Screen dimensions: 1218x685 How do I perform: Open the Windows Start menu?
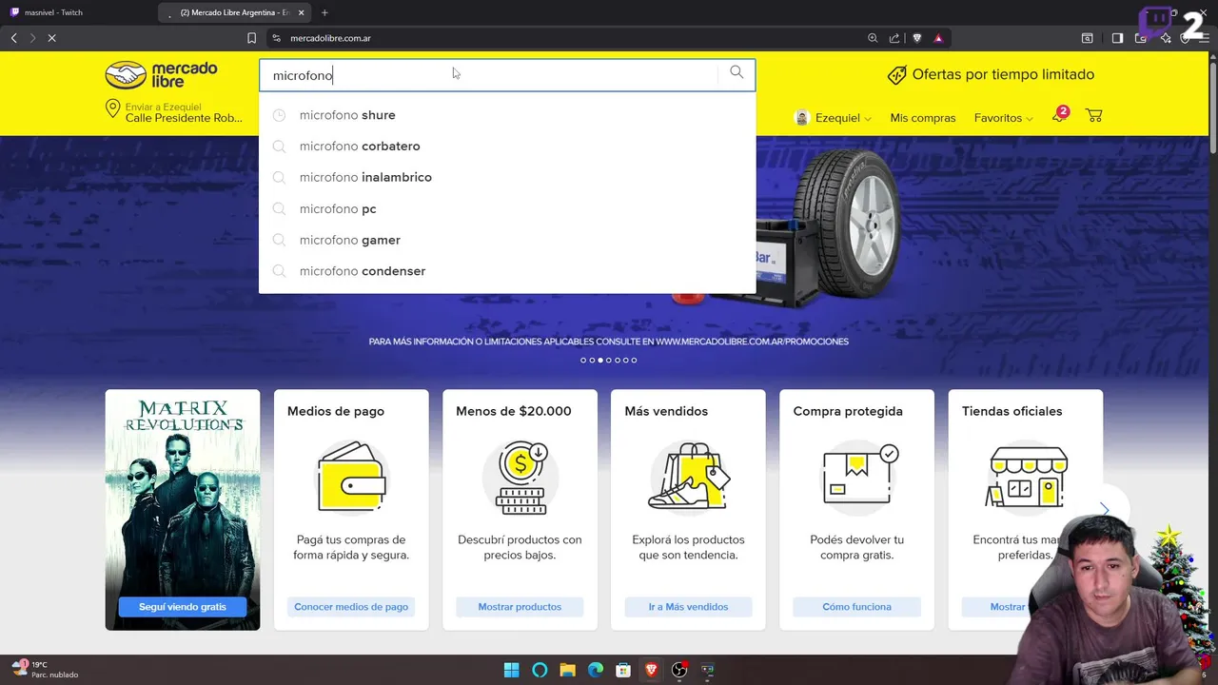pyautogui.click(x=511, y=670)
